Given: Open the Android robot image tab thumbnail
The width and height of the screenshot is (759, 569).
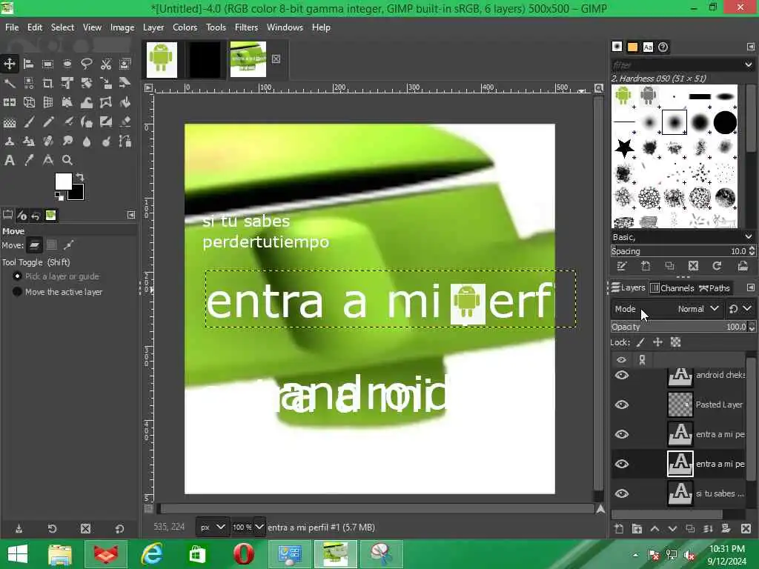Looking at the screenshot, I should (x=162, y=59).
